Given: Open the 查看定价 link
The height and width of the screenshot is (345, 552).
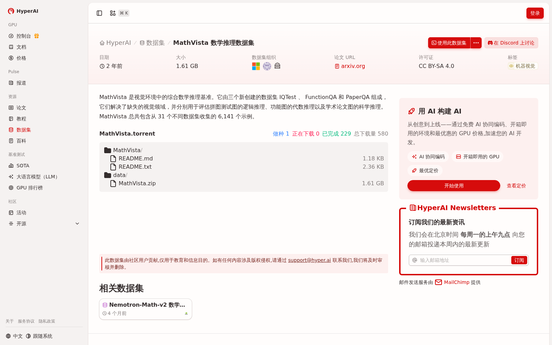Looking at the screenshot, I should pos(516,186).
